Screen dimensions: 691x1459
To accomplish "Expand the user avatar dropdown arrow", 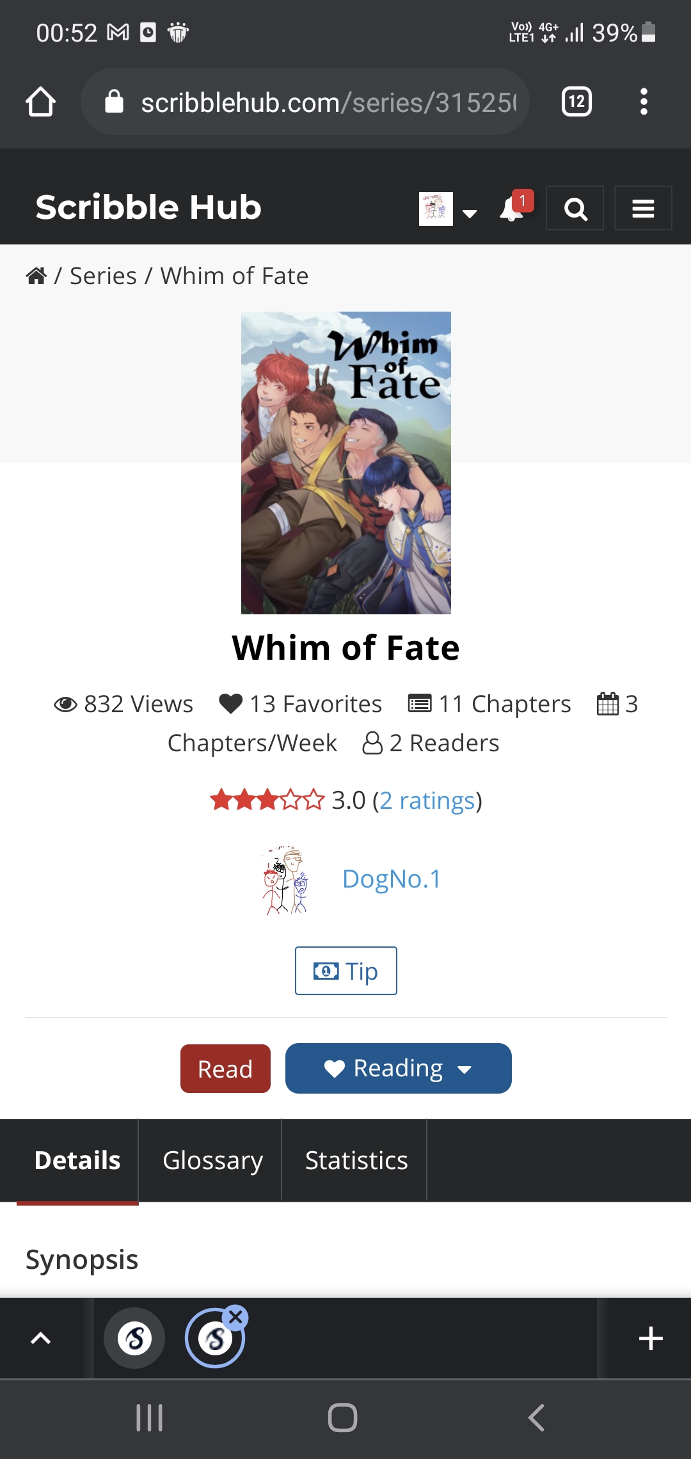I will (470, 213).
